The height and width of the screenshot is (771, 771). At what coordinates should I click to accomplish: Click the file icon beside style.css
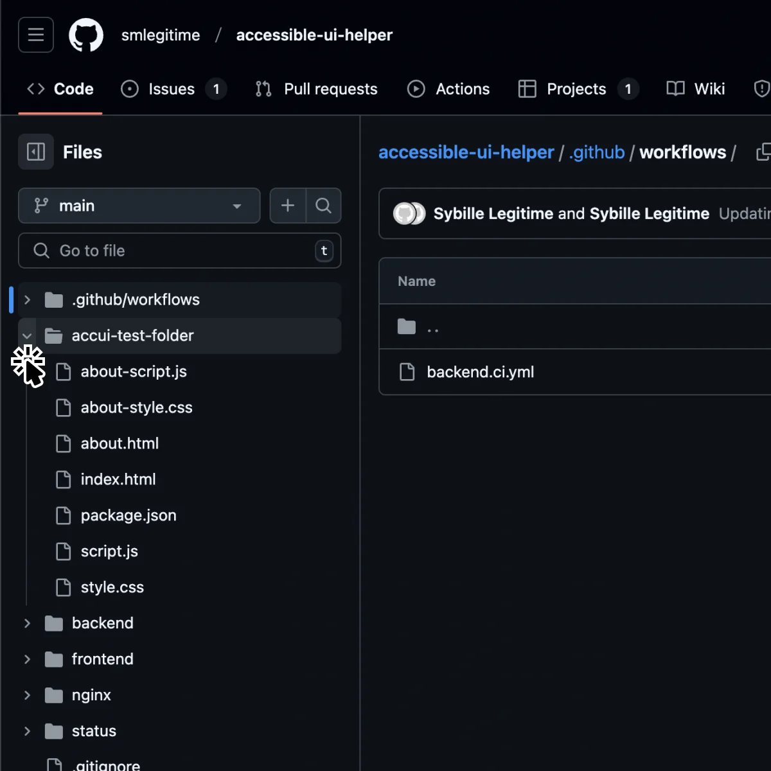point(63,587)
